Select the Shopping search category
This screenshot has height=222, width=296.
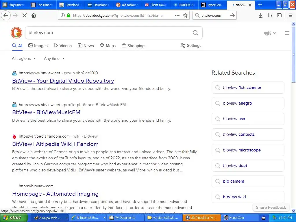pyautogui.click(x=133, y=46)
